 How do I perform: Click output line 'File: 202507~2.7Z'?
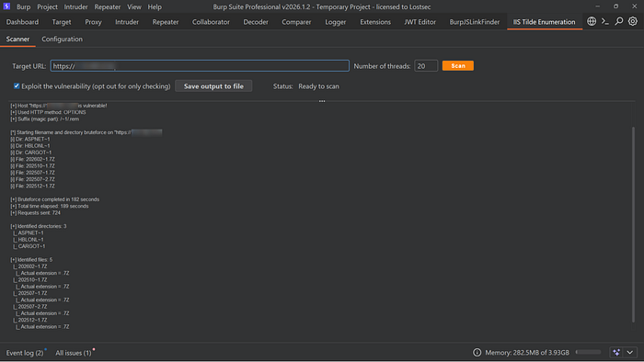click(32, 179)
